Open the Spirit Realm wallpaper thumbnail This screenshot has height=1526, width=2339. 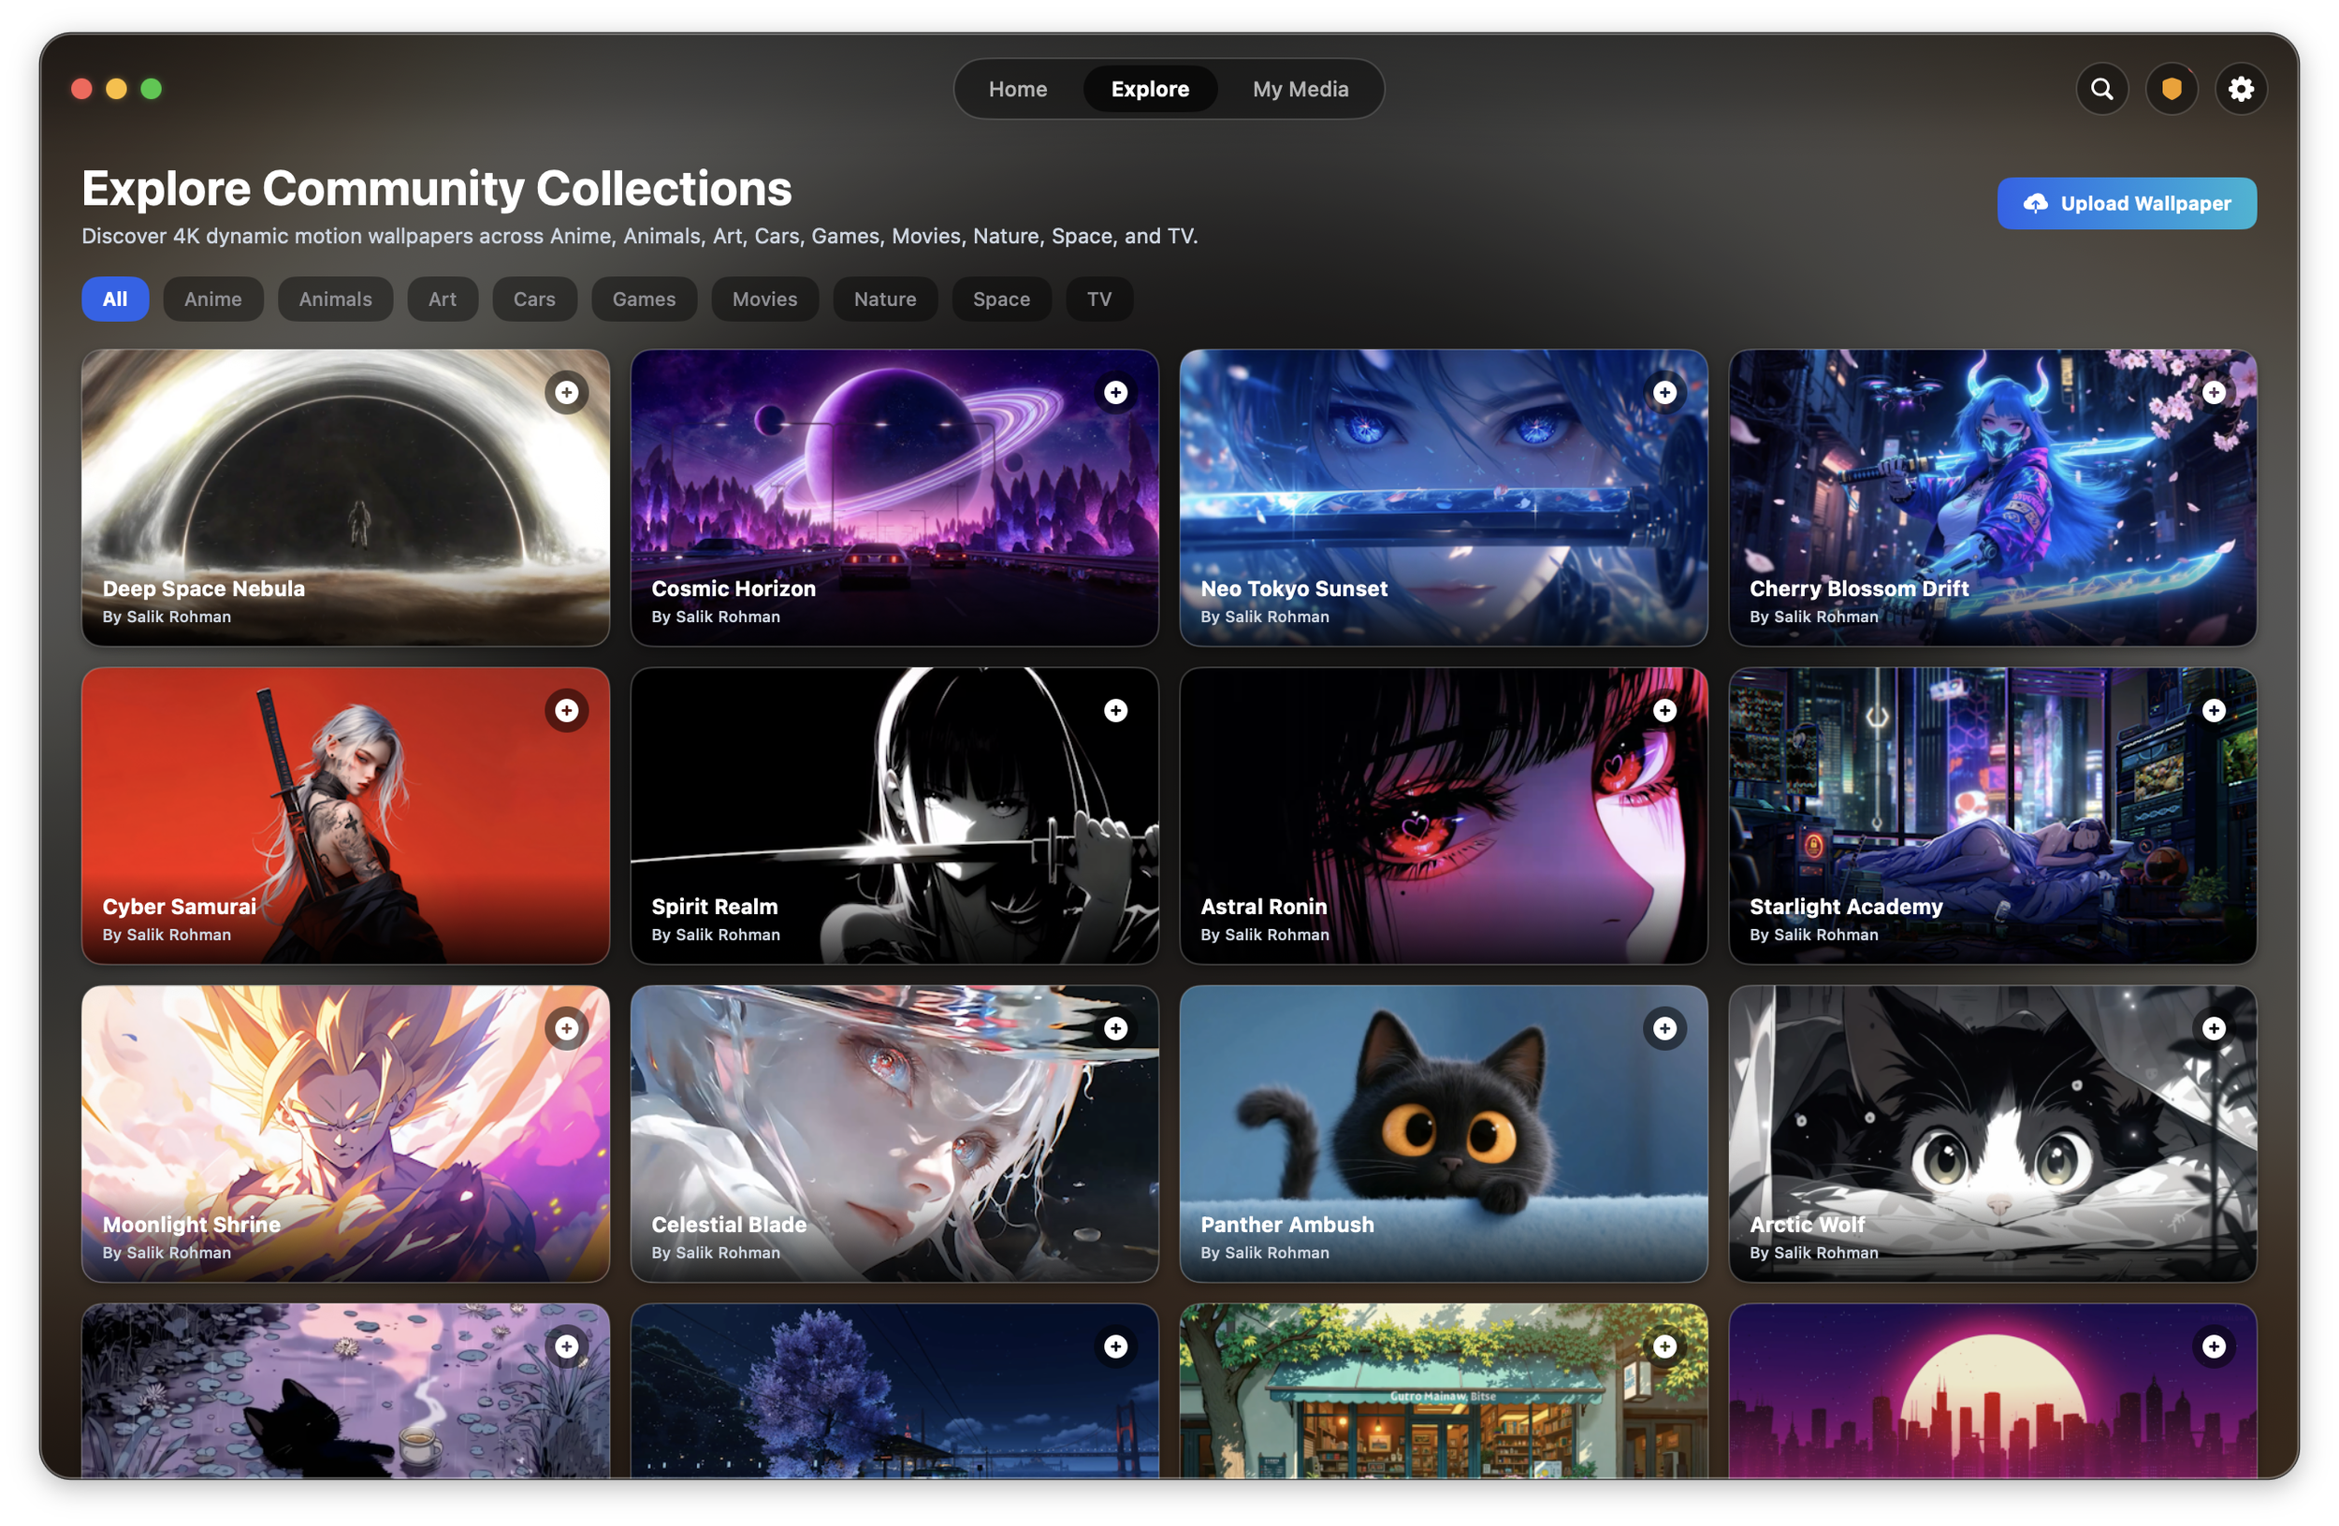[894, 816]
